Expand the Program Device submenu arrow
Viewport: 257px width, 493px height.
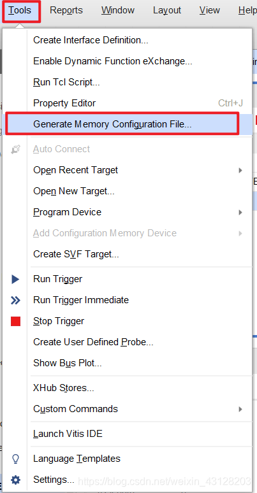click(x=240, y=212)
